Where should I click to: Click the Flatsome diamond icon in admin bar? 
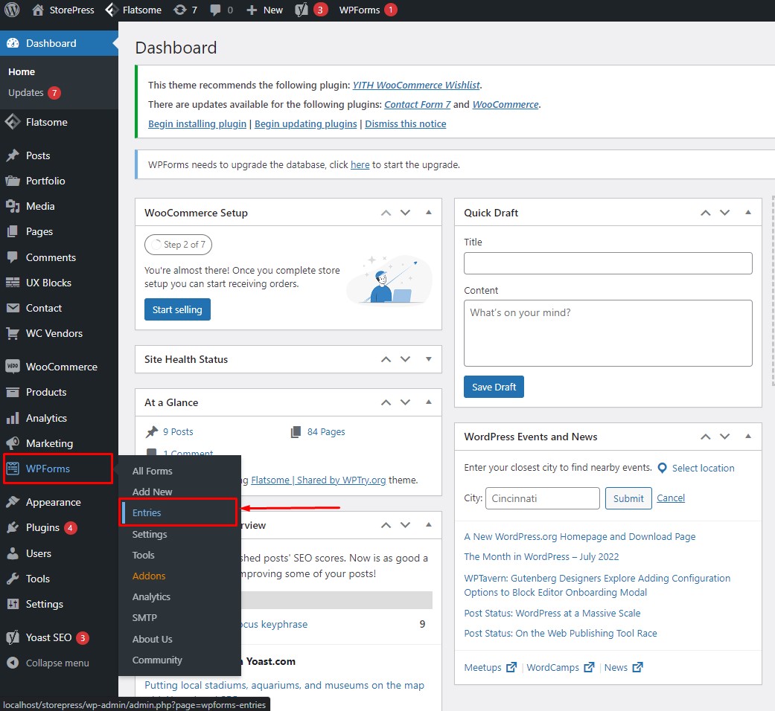pos(111,10)
